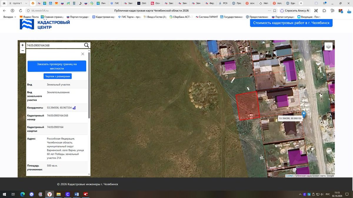Open Кадастровый центр logo link
Viewport: 353px width, 198px height.
(45, 24)
